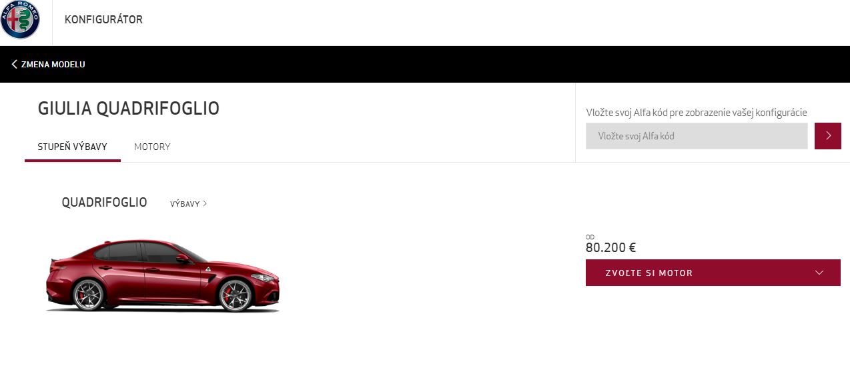
Task: Select the STUPEŇ VÝBAVY tab
Action: 73,147
